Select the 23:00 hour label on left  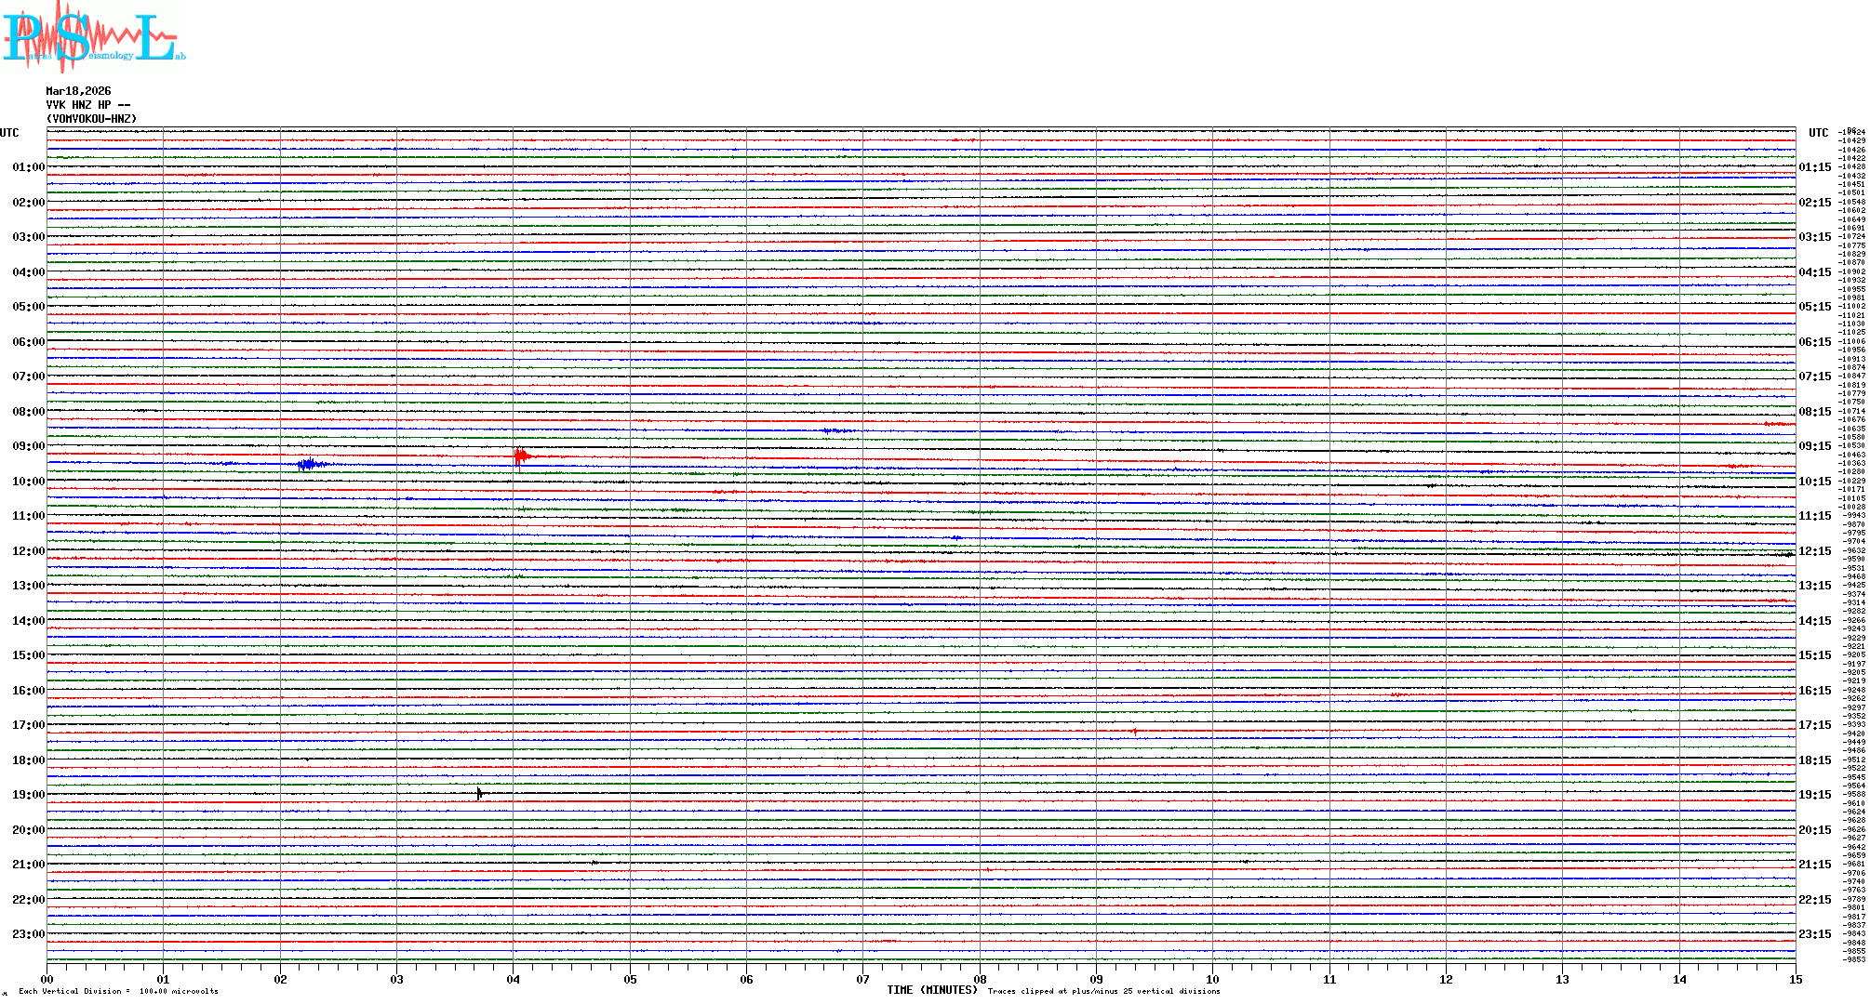(x=28, y=934)
